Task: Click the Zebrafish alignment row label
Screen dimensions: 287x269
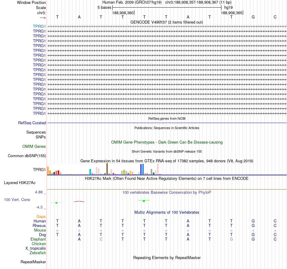Action: tap(38, 253)
